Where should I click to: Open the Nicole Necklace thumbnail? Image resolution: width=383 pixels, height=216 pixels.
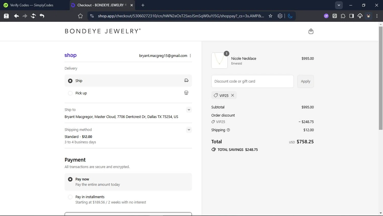[219, 60]
